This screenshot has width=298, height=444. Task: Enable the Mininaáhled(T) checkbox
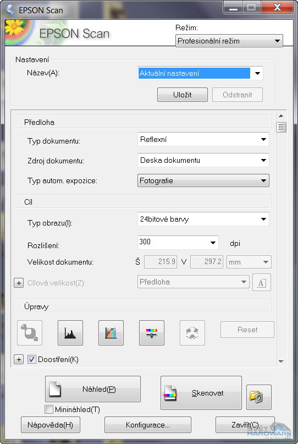(49, 409)
